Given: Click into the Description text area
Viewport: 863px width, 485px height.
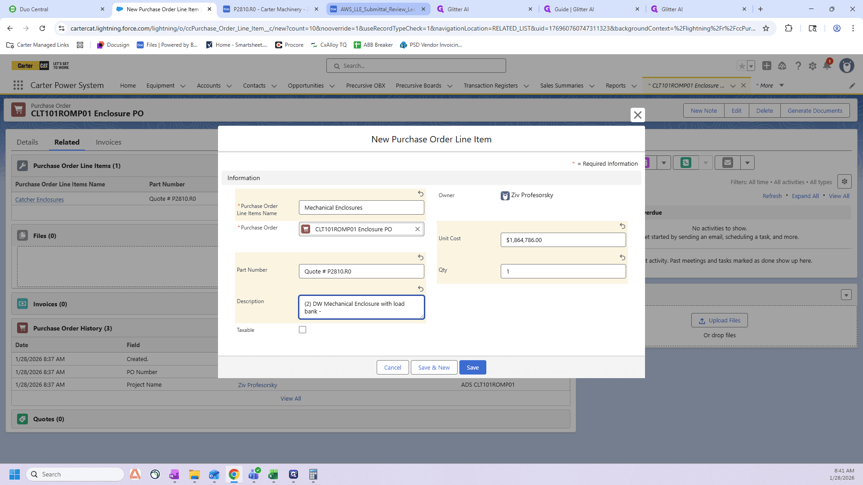Looking at the screenshot, I should (361, 307).
